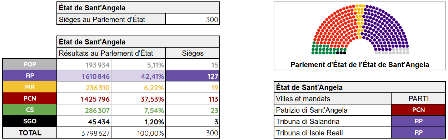Select the dark red PCN label in results table

click(29, 98)
